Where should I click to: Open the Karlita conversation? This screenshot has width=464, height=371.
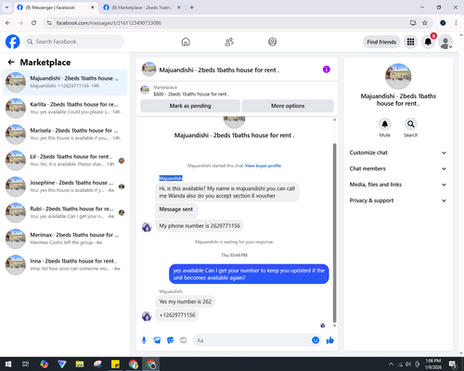coord(65,109)
